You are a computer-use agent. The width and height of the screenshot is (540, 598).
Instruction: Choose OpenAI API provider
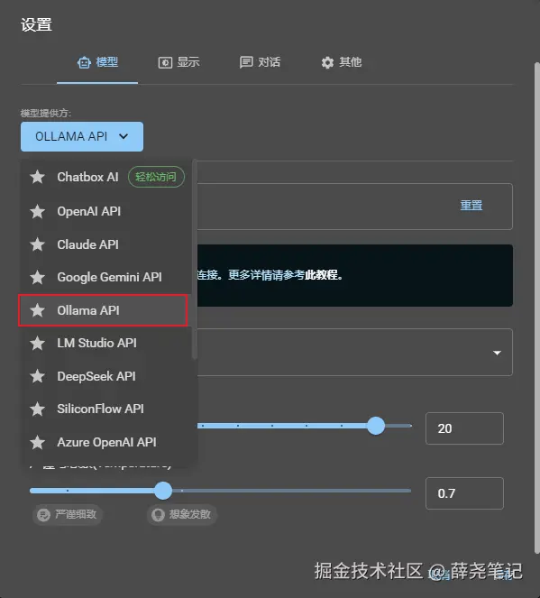click(106, 211)
